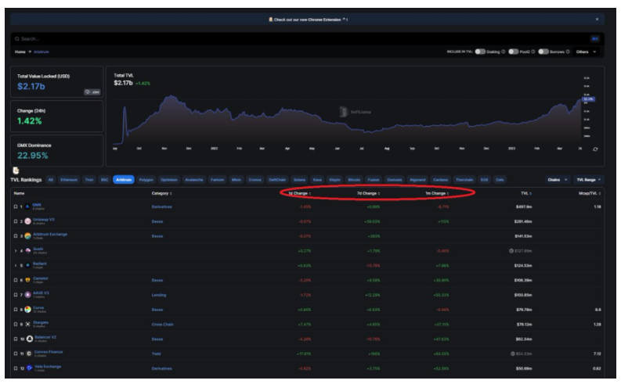
Task: Click the Radiant logo icon
Action: click(x=27, y=265)
